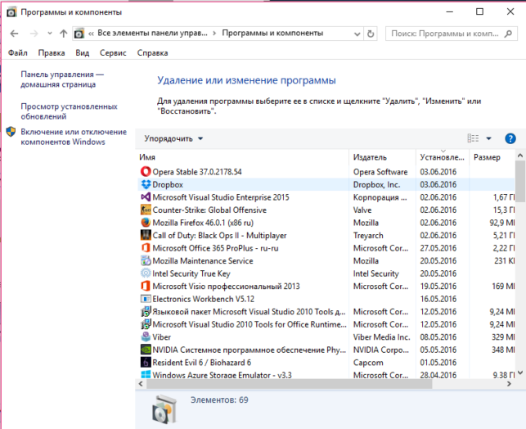526x429 pixels.
Task: Open the Правка menu
Action: point(52,52)
